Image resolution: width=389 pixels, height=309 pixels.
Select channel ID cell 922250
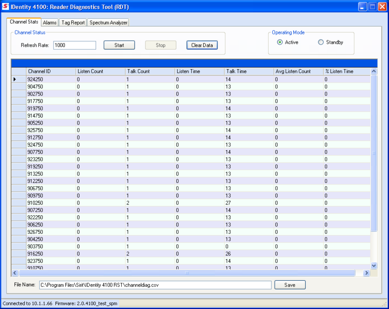(51, 217)
